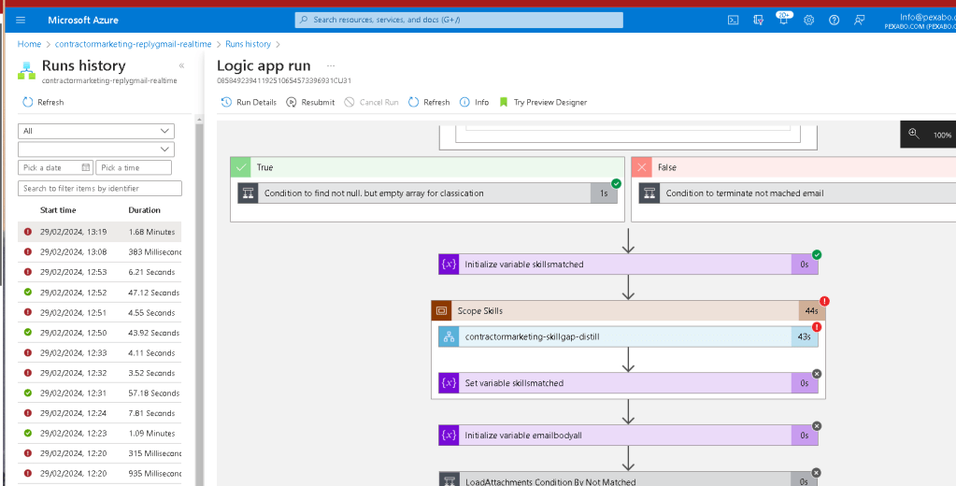
Task: Expand the True branch header
Action: point(427,167)
